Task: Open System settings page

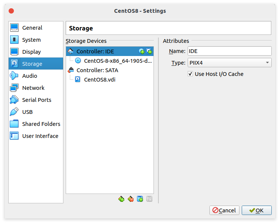Action: pos(36,40)
